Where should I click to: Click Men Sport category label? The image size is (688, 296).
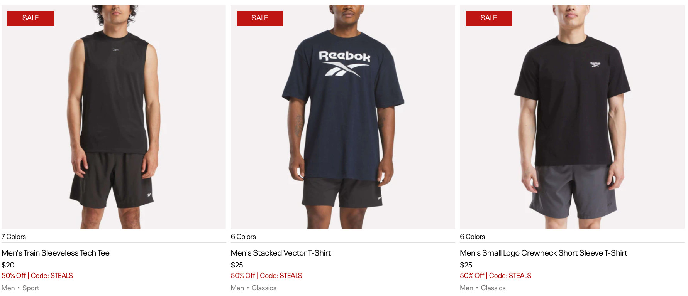point(20,288)
